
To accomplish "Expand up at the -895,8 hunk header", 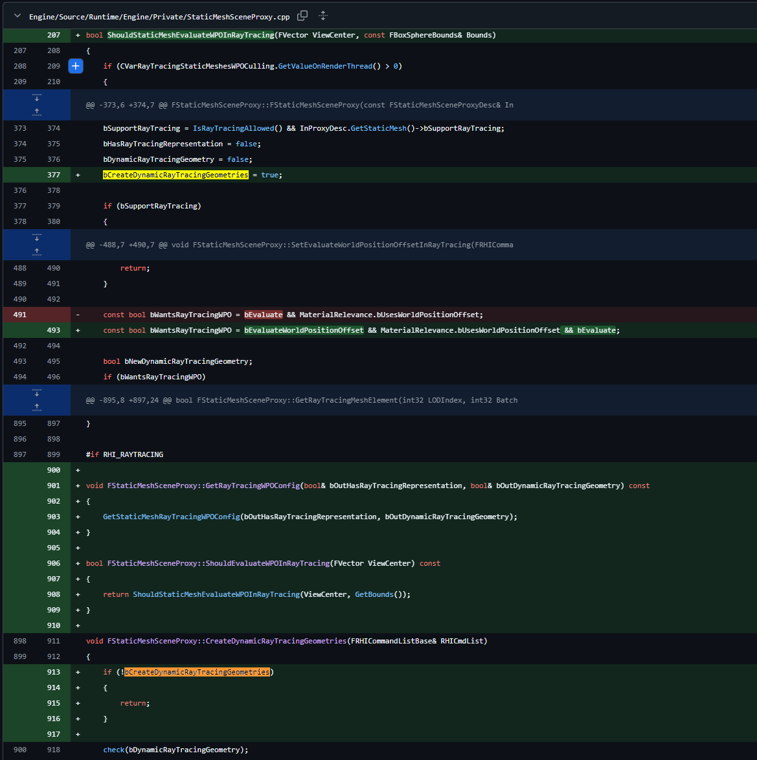I will tap(37, 407).
